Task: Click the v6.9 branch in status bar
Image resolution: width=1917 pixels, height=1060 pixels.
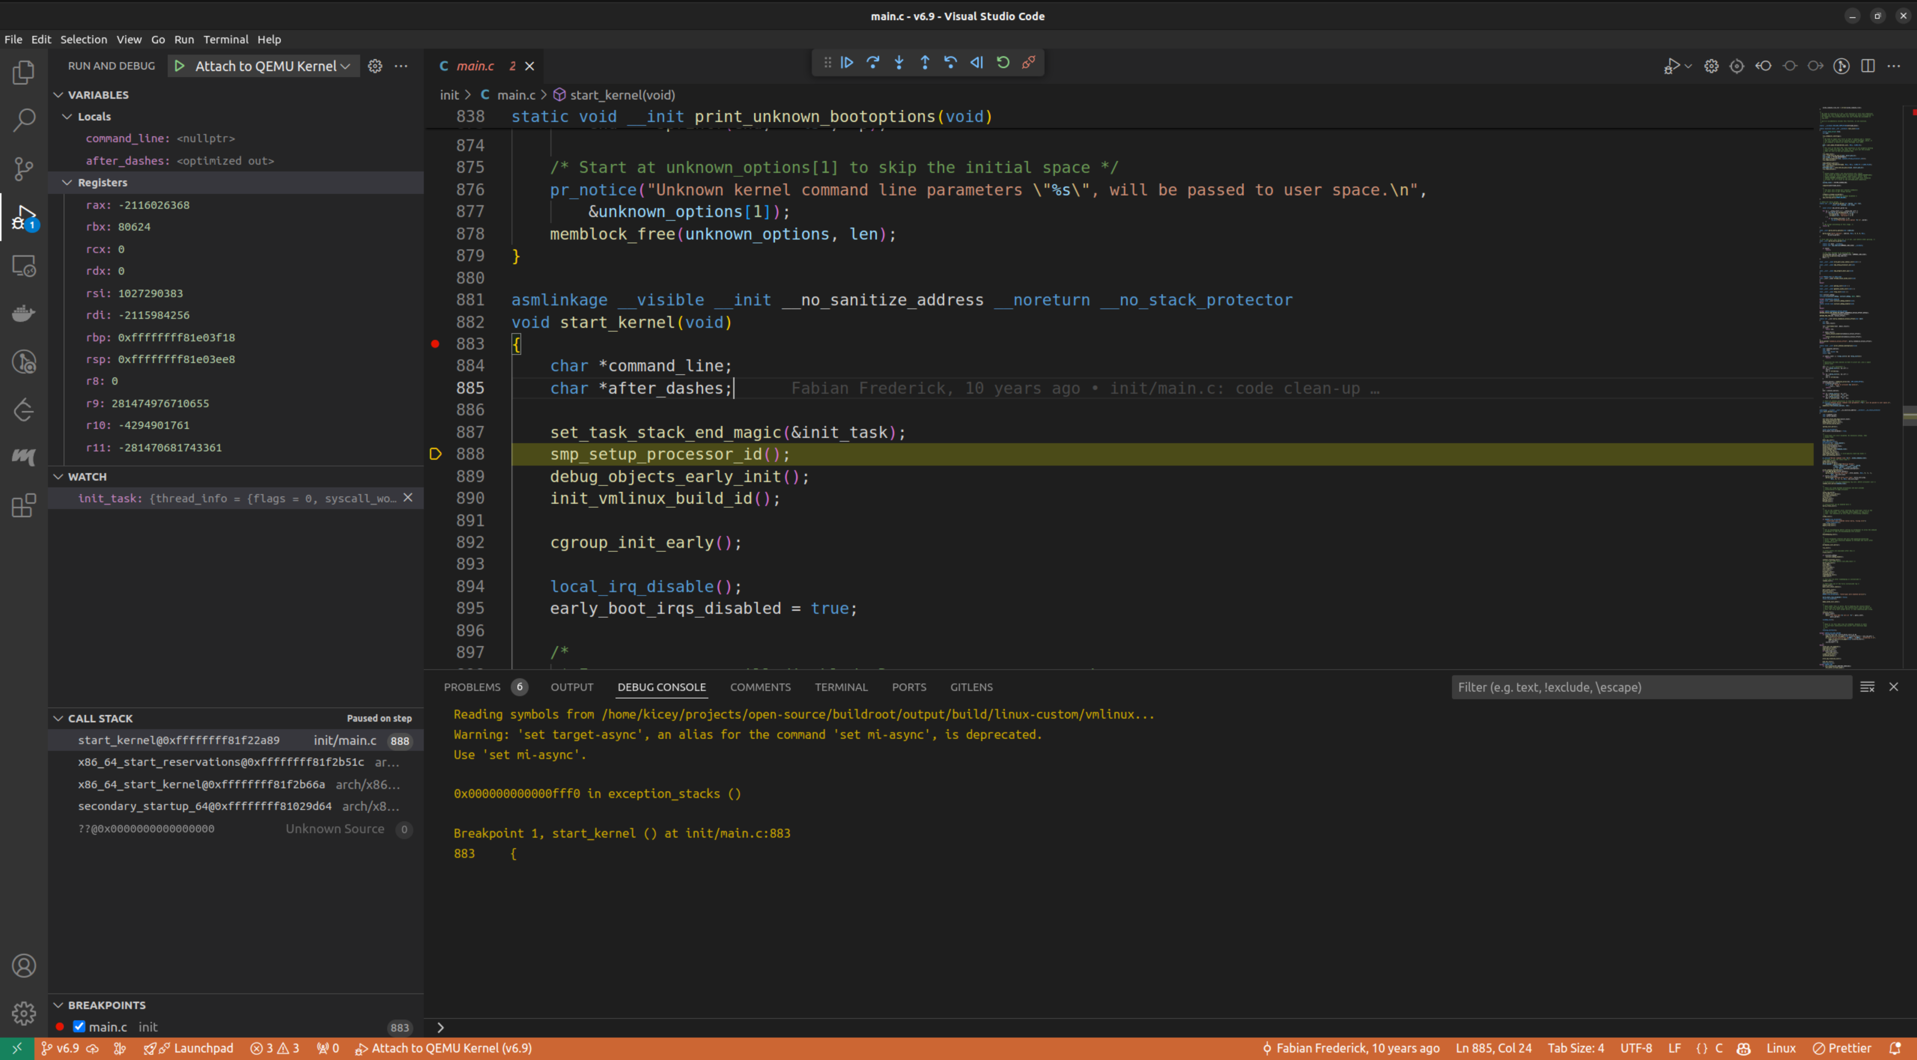Action: click(60, 1048)
